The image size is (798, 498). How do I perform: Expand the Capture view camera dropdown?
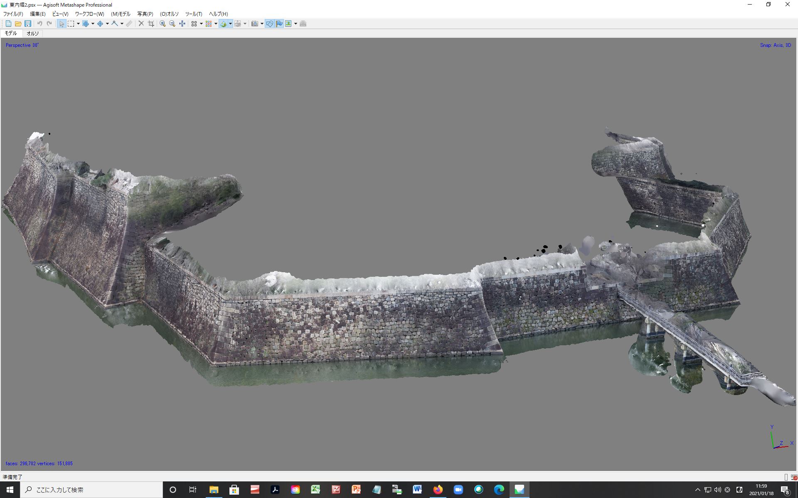click(x=262, y=24)
